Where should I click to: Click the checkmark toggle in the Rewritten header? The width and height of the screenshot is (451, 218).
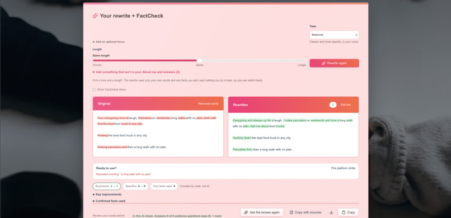(333, 105)
